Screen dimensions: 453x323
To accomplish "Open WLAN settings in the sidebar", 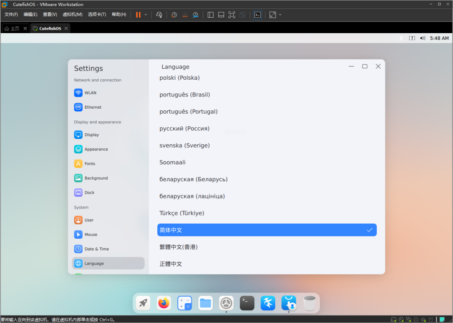I will (x=108, y=93).
